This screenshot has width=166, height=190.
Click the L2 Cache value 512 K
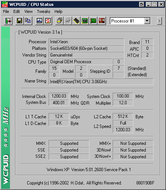[x=123, y=116]
